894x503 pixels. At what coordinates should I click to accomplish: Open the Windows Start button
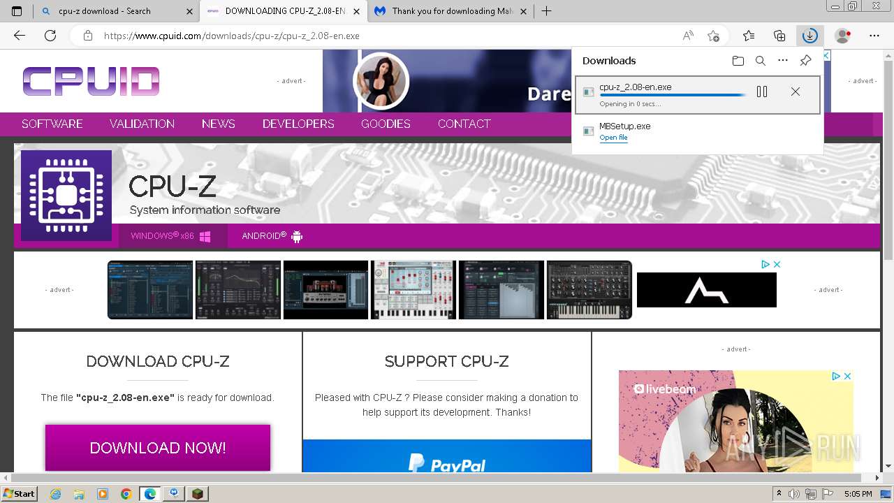tap(19, 493)
